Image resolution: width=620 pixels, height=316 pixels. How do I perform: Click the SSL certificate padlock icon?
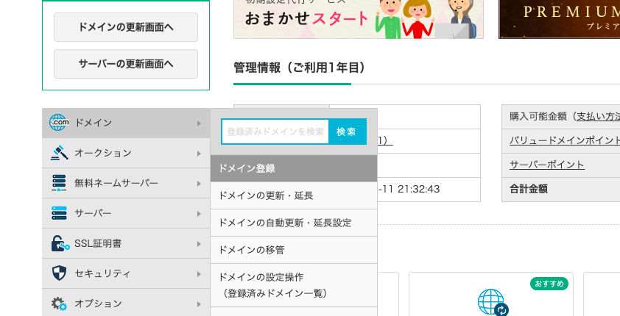pyautogui.click(x=60, y=243)
